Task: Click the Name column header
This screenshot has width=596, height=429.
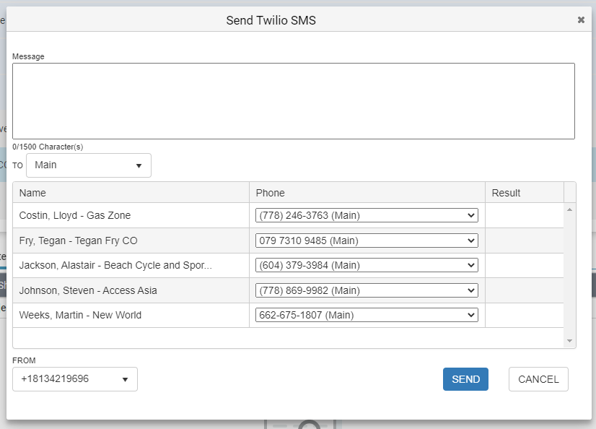Action: coord(131,193)
